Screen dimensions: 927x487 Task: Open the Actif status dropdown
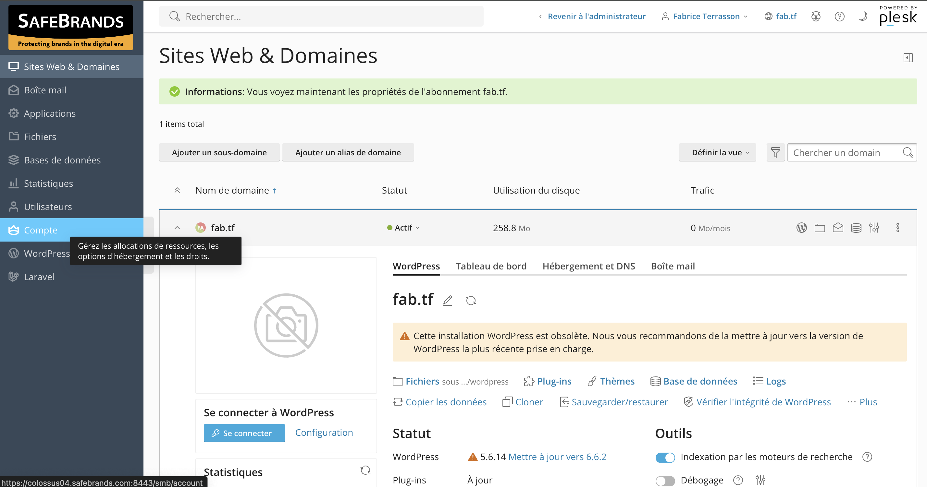[x=403, y=228]
